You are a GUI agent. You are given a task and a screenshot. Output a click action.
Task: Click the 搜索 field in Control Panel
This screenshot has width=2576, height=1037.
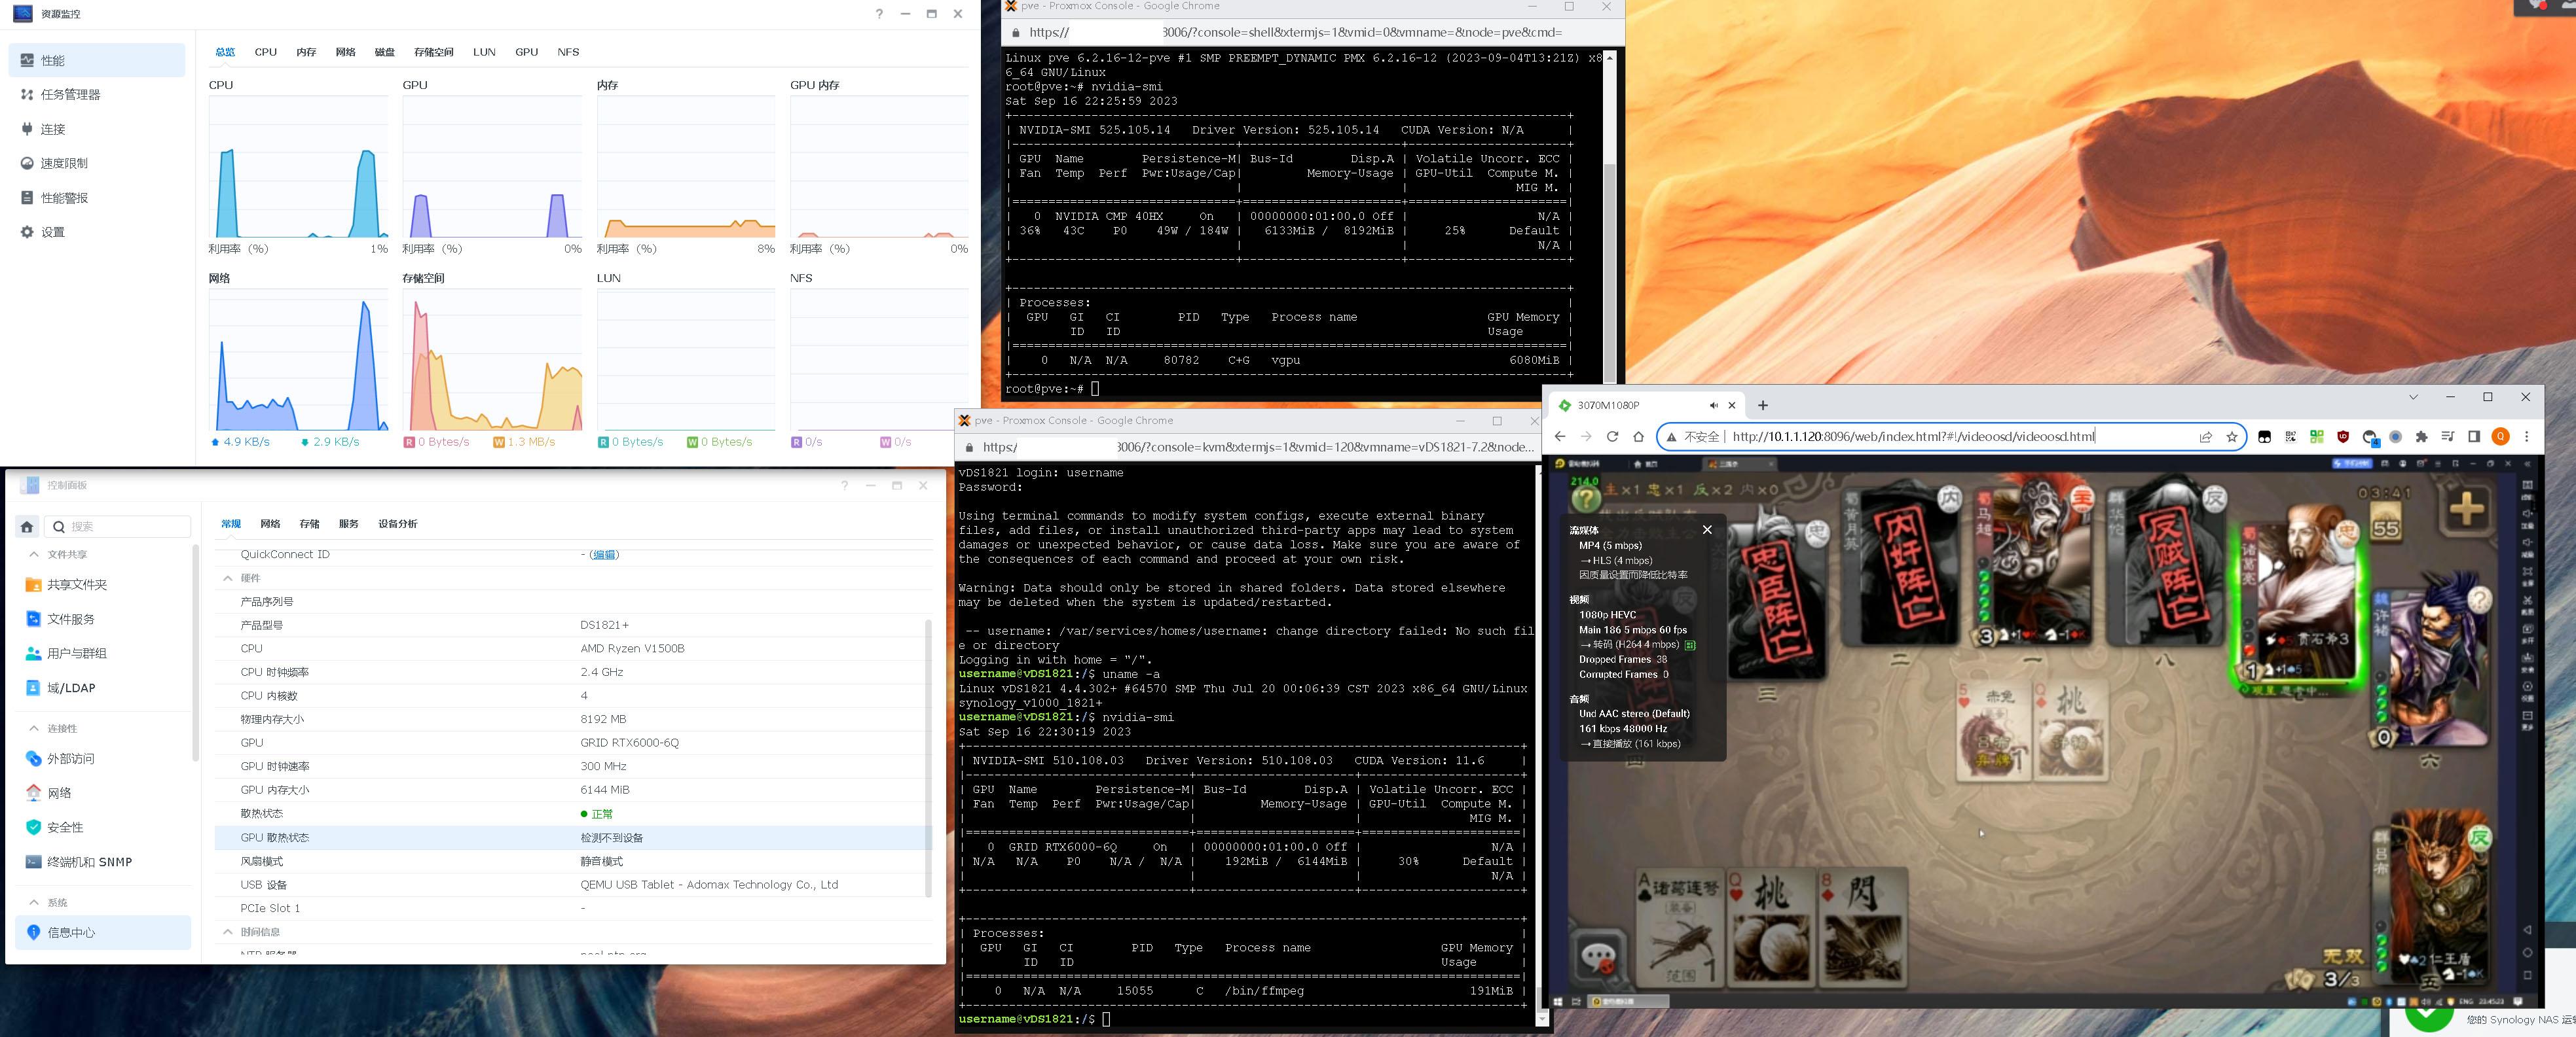118,527
